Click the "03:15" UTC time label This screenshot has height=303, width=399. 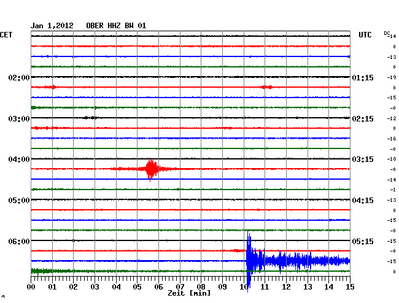[363, 159]
